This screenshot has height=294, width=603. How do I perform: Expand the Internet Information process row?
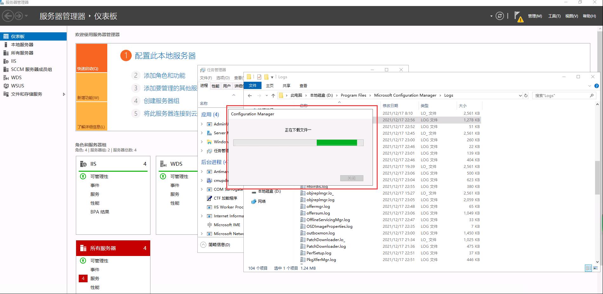pyautogui.click(x=202, y=216)
